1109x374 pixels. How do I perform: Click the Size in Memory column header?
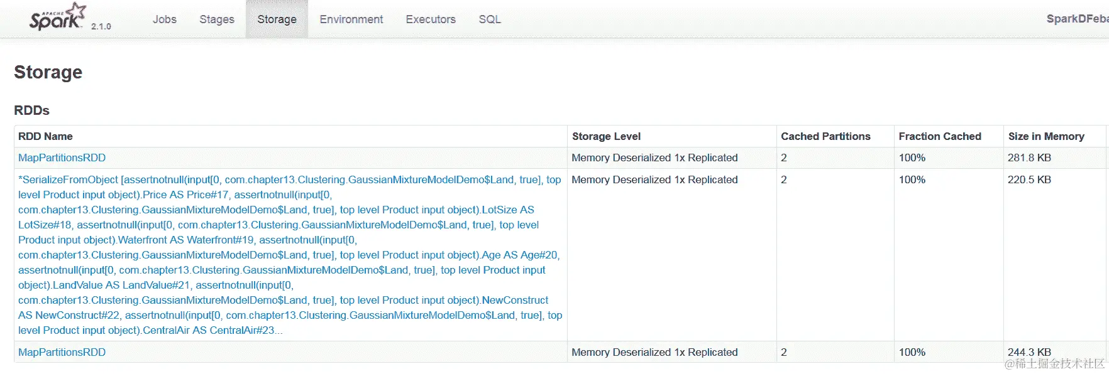[1046, 137]
